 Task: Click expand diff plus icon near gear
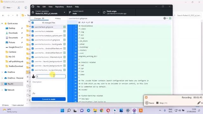pos(170,18)
